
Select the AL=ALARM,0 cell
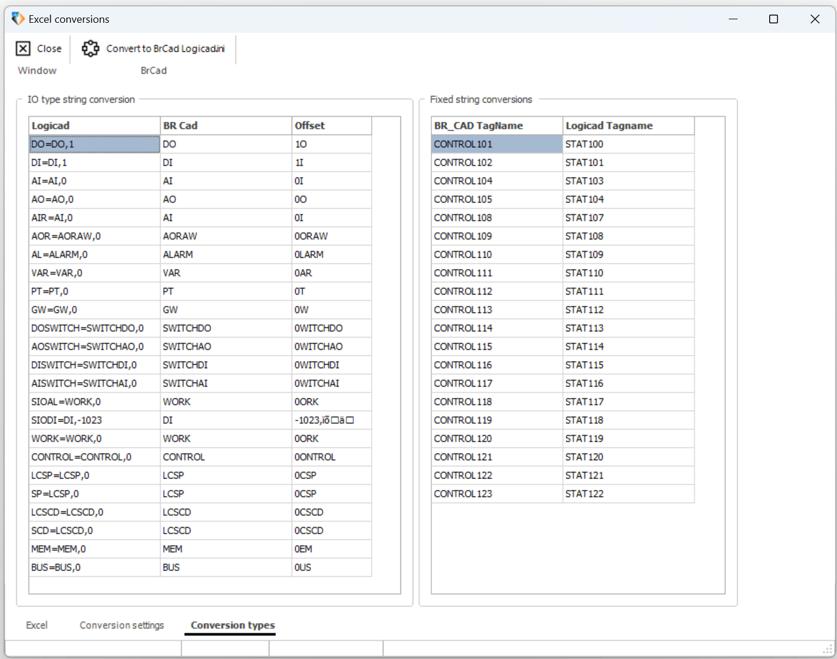(94, 255)
